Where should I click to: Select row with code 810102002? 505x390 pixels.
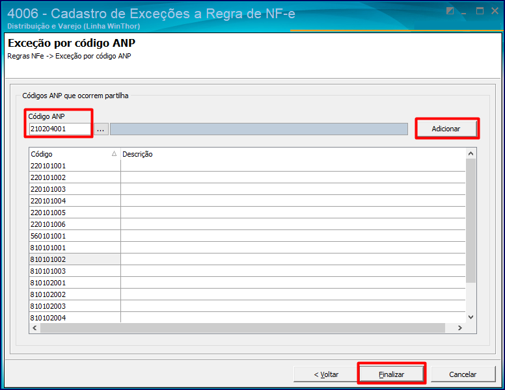(x=247, y=294)
